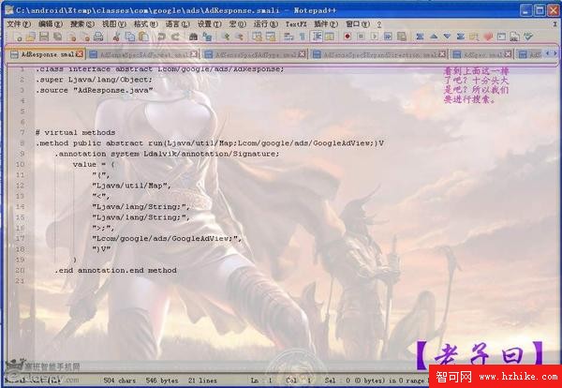Open the 插件(P) menu

tap(326, 24)
